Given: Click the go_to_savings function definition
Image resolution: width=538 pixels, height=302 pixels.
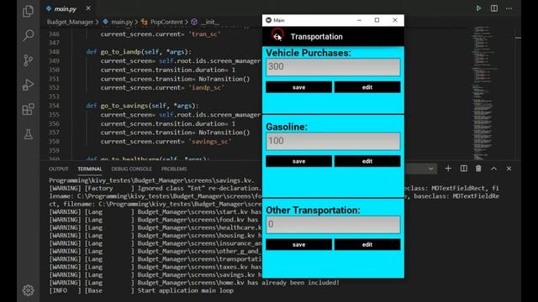Looking at the screenshot, I should 142,106.
